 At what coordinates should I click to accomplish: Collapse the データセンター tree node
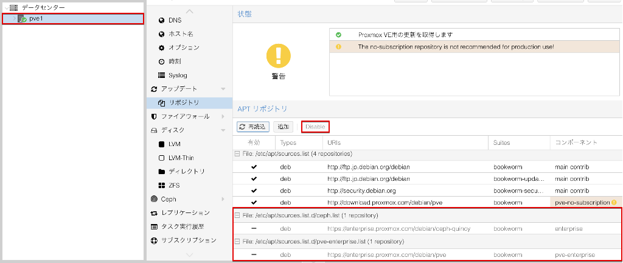coord(5,7)
